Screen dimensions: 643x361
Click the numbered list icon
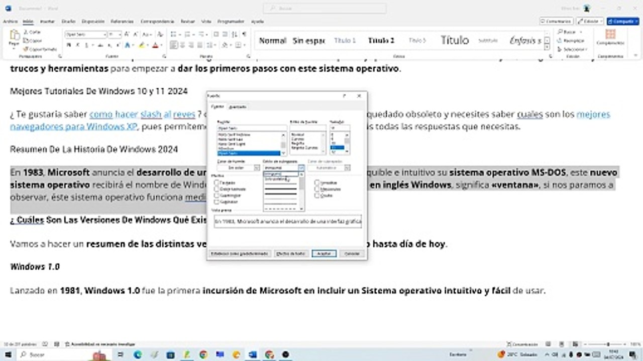[x=187, y=34]
